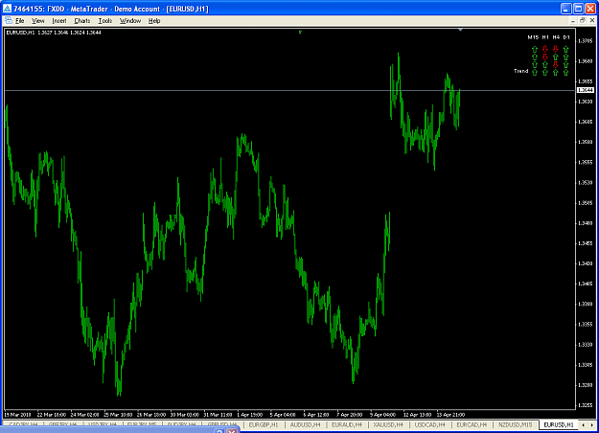The width and height of the screenshot is (599, 433).
Task: Close the small window at bottom edge
Action: [232, 431]
